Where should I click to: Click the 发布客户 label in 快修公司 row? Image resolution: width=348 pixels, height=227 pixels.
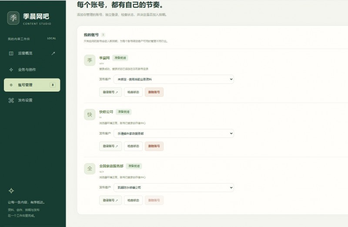point(105,133)
